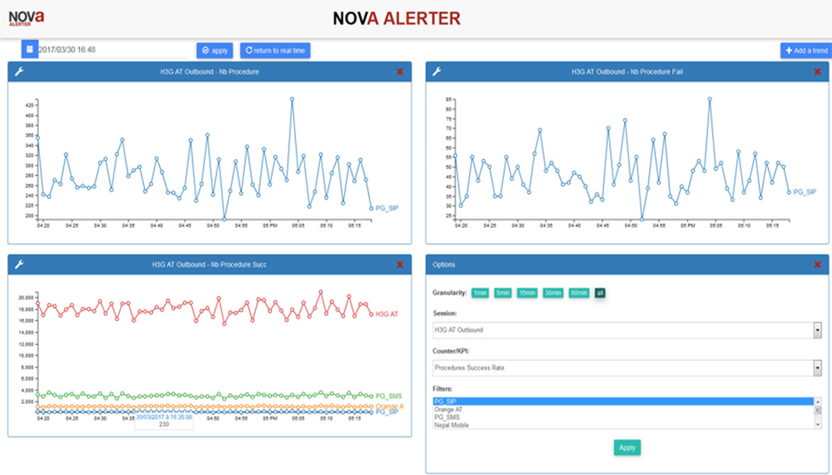Select 5min granularity

point(503,293)
